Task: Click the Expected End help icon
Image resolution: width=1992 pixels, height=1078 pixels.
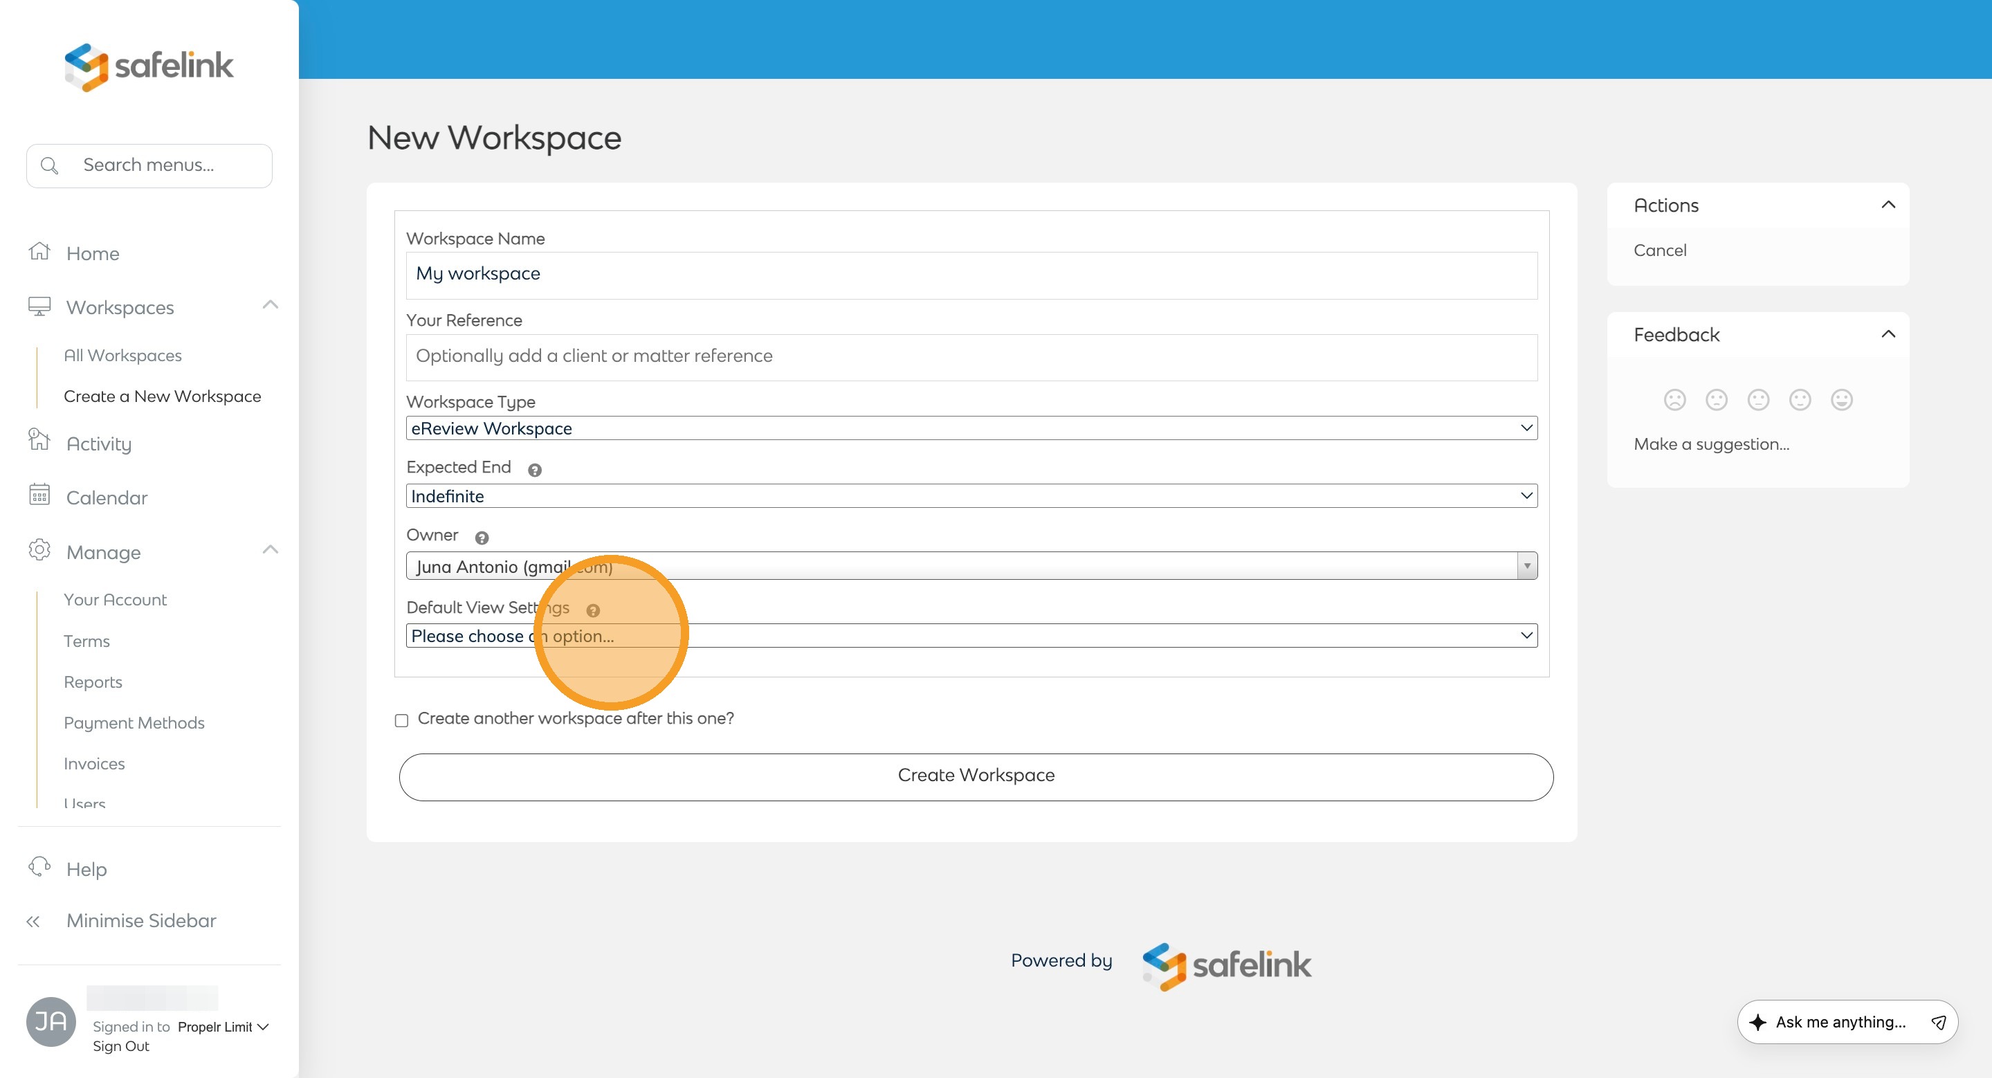Action: pyautogui.click(x=534, y=471)
